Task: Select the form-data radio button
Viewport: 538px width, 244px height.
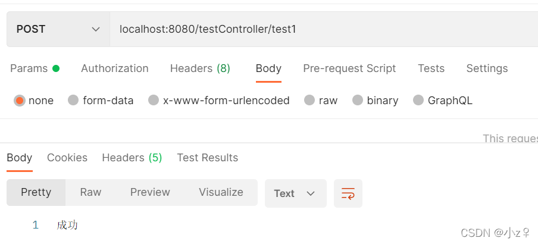Action: point(73,100)
